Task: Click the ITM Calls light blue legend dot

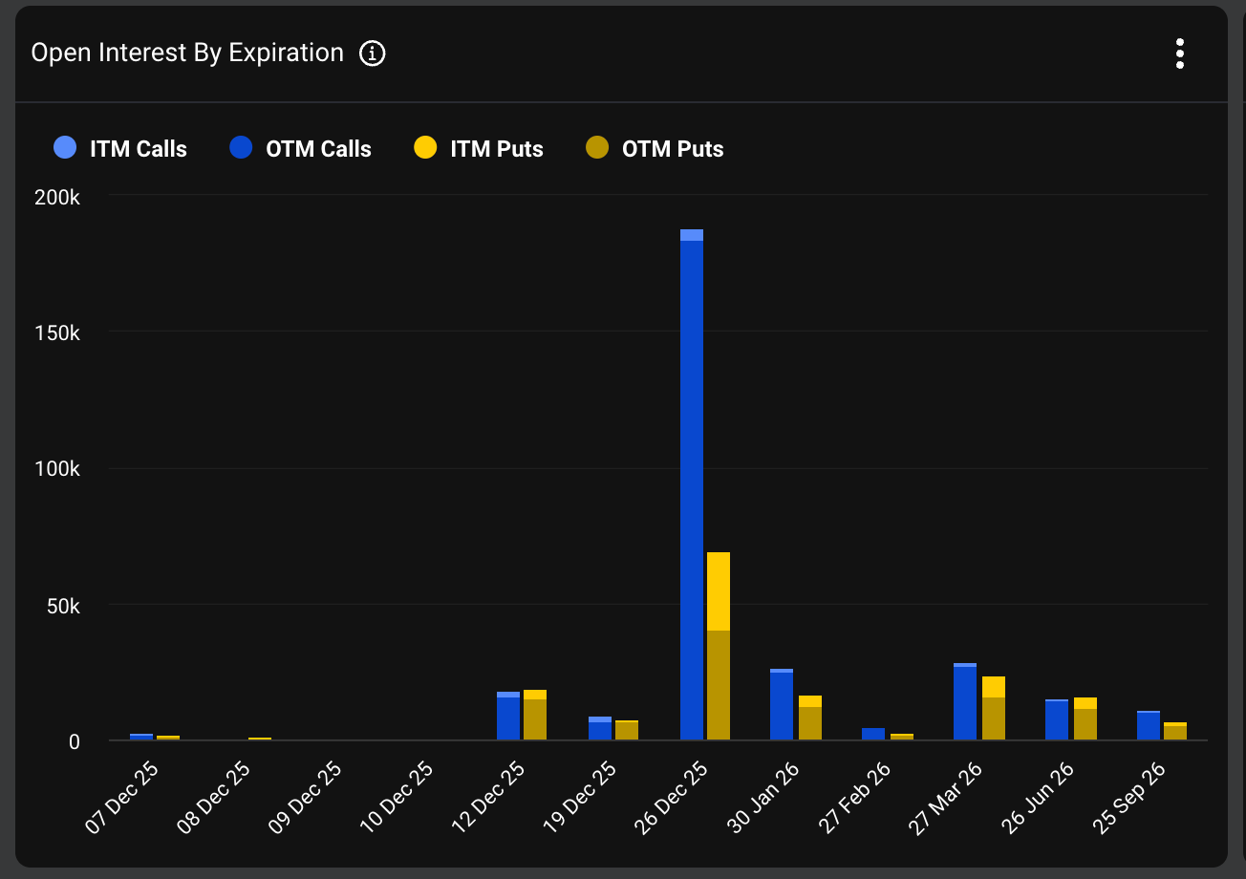Action: click(x=65, y=148)
